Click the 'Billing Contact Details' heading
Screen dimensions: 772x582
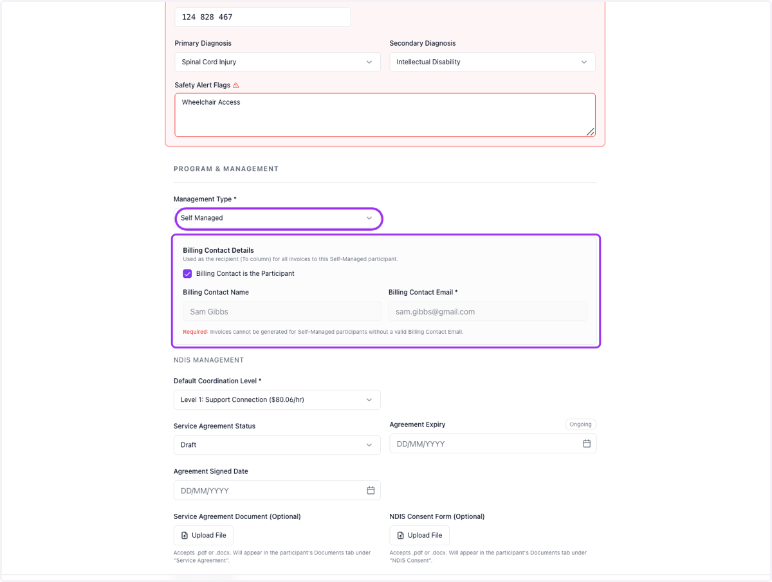coord(218,250)
